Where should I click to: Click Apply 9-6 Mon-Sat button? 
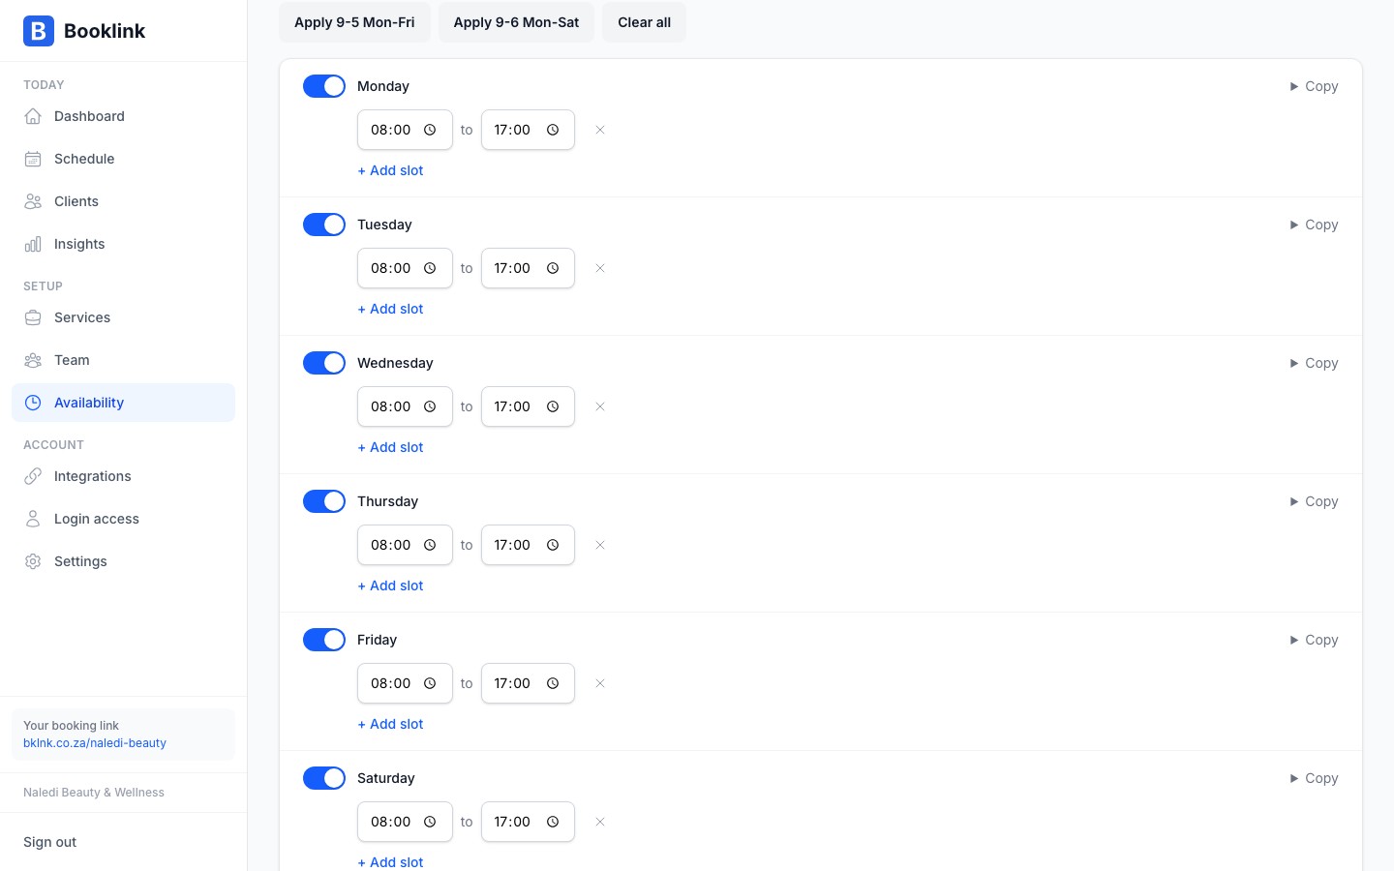click(516, 22)
